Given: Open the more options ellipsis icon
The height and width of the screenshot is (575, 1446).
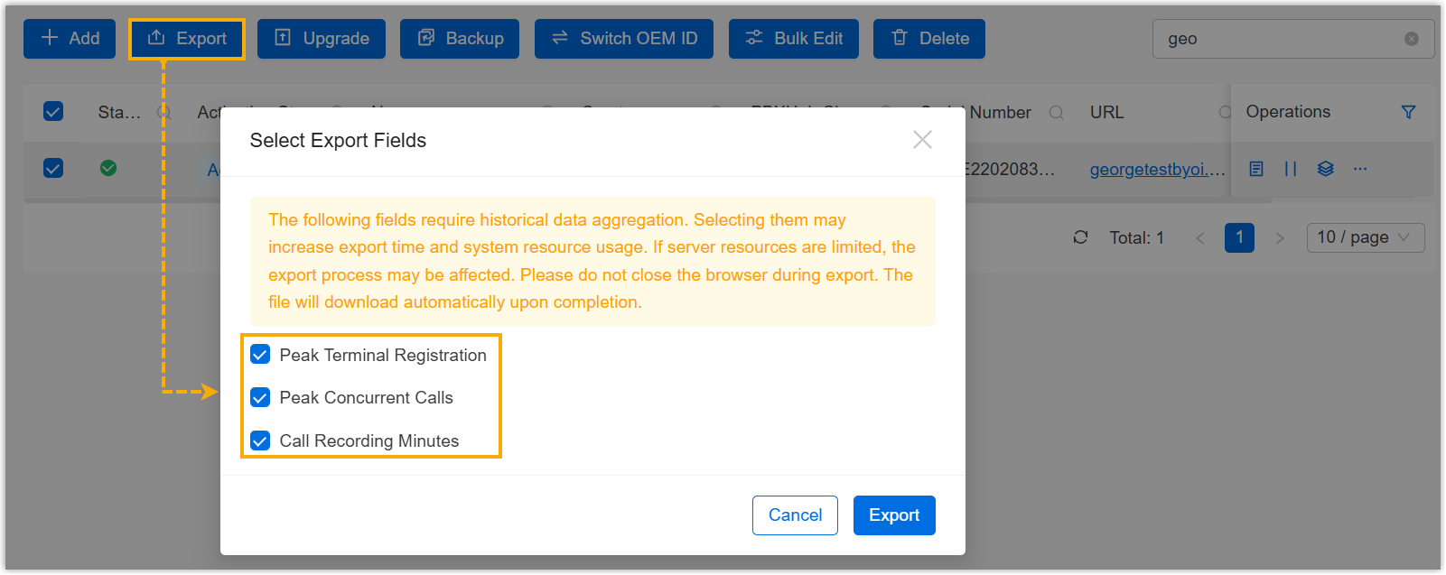Looking at the screenshot, I should (1360, 169).
